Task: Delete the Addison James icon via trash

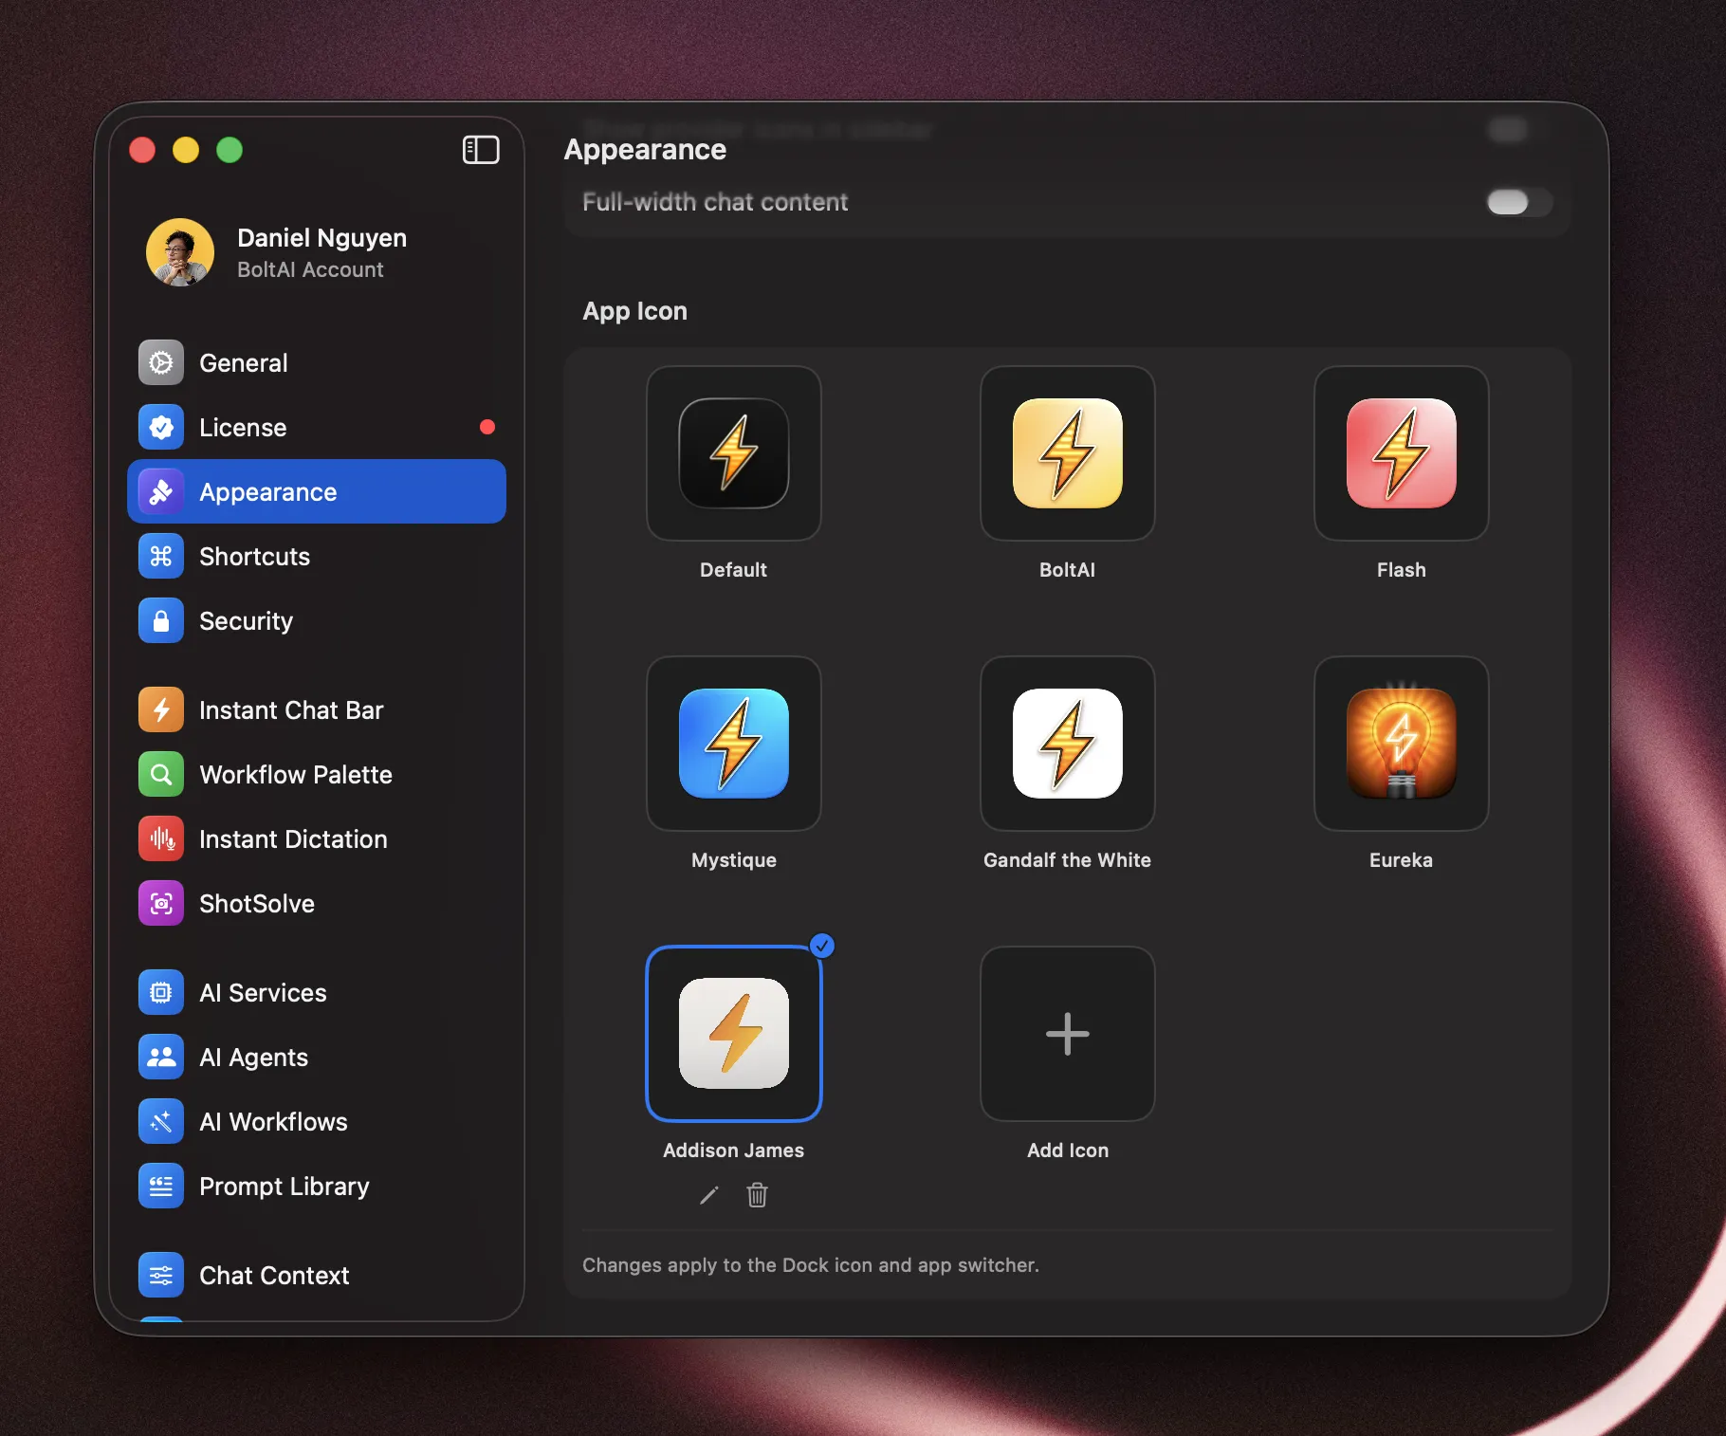Action: click(x=757, y=1196)
